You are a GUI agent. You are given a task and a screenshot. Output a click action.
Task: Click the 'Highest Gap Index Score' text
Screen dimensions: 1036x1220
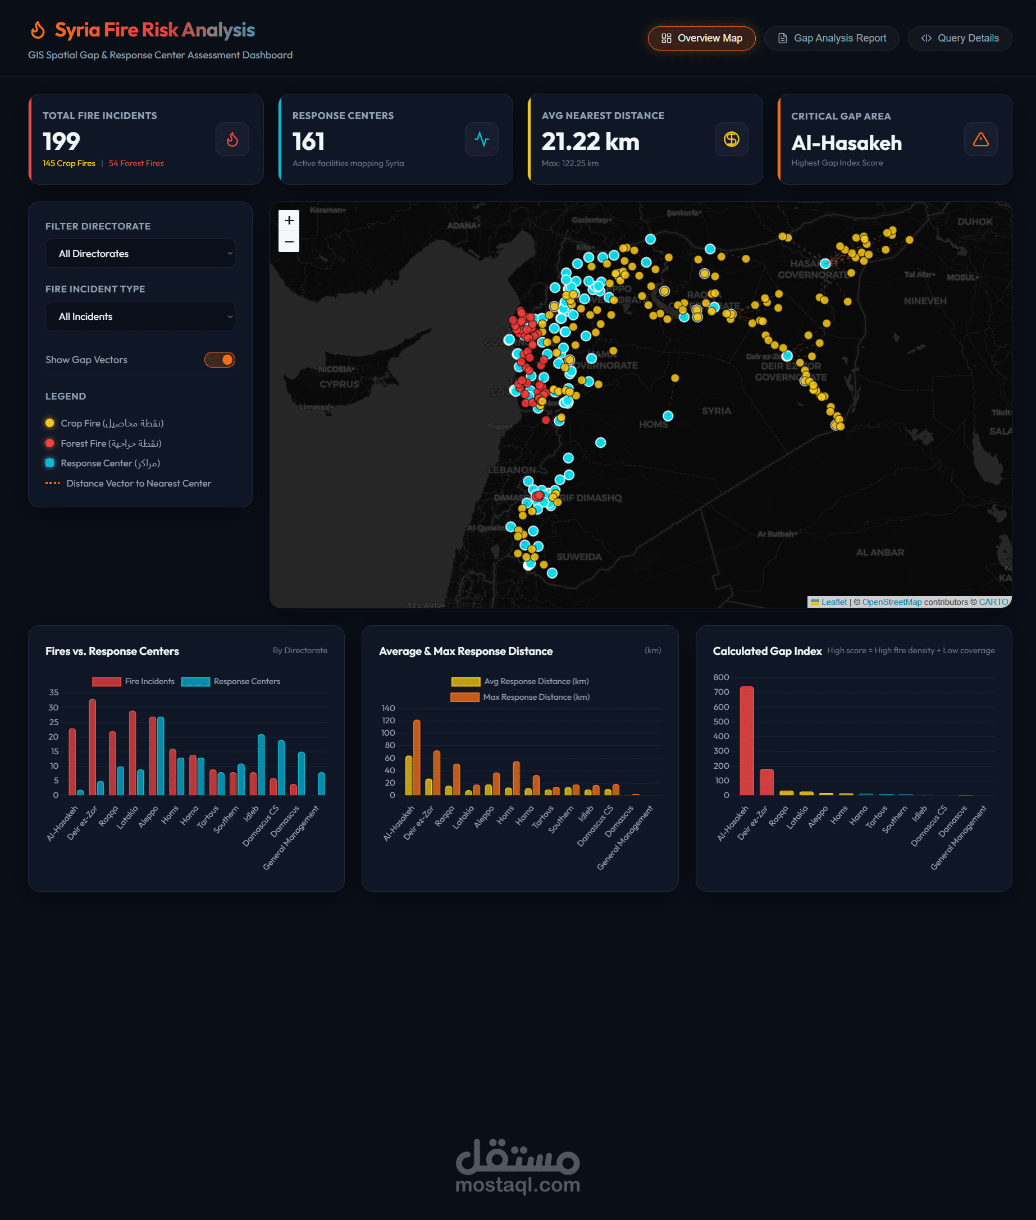[x=837, y=163]
